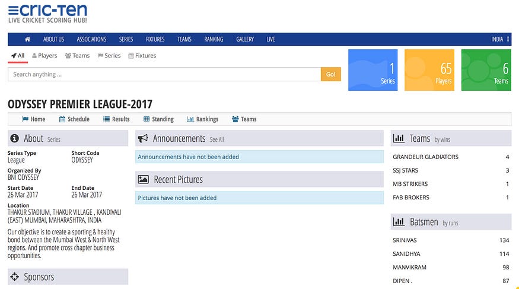Click the home icon in navigation bar
519x289 pixels.
[27, 39]
